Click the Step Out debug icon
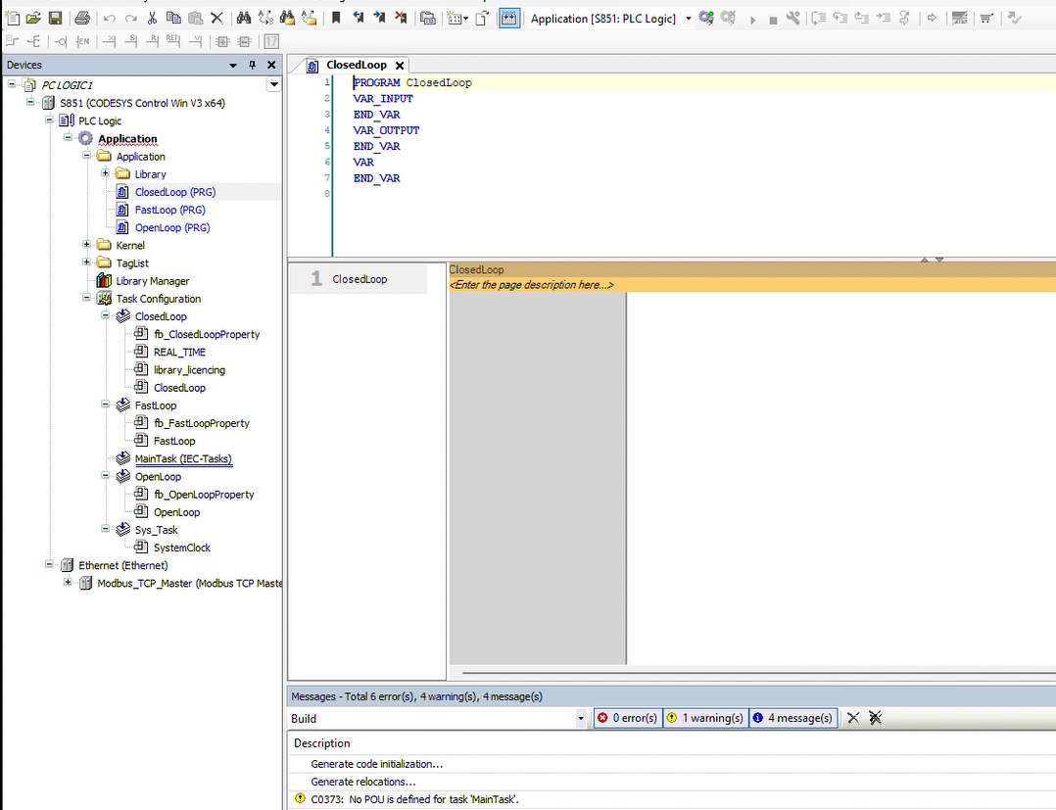Image resolution: width=1056 pixels, height=810 pixels. point(861,19)
